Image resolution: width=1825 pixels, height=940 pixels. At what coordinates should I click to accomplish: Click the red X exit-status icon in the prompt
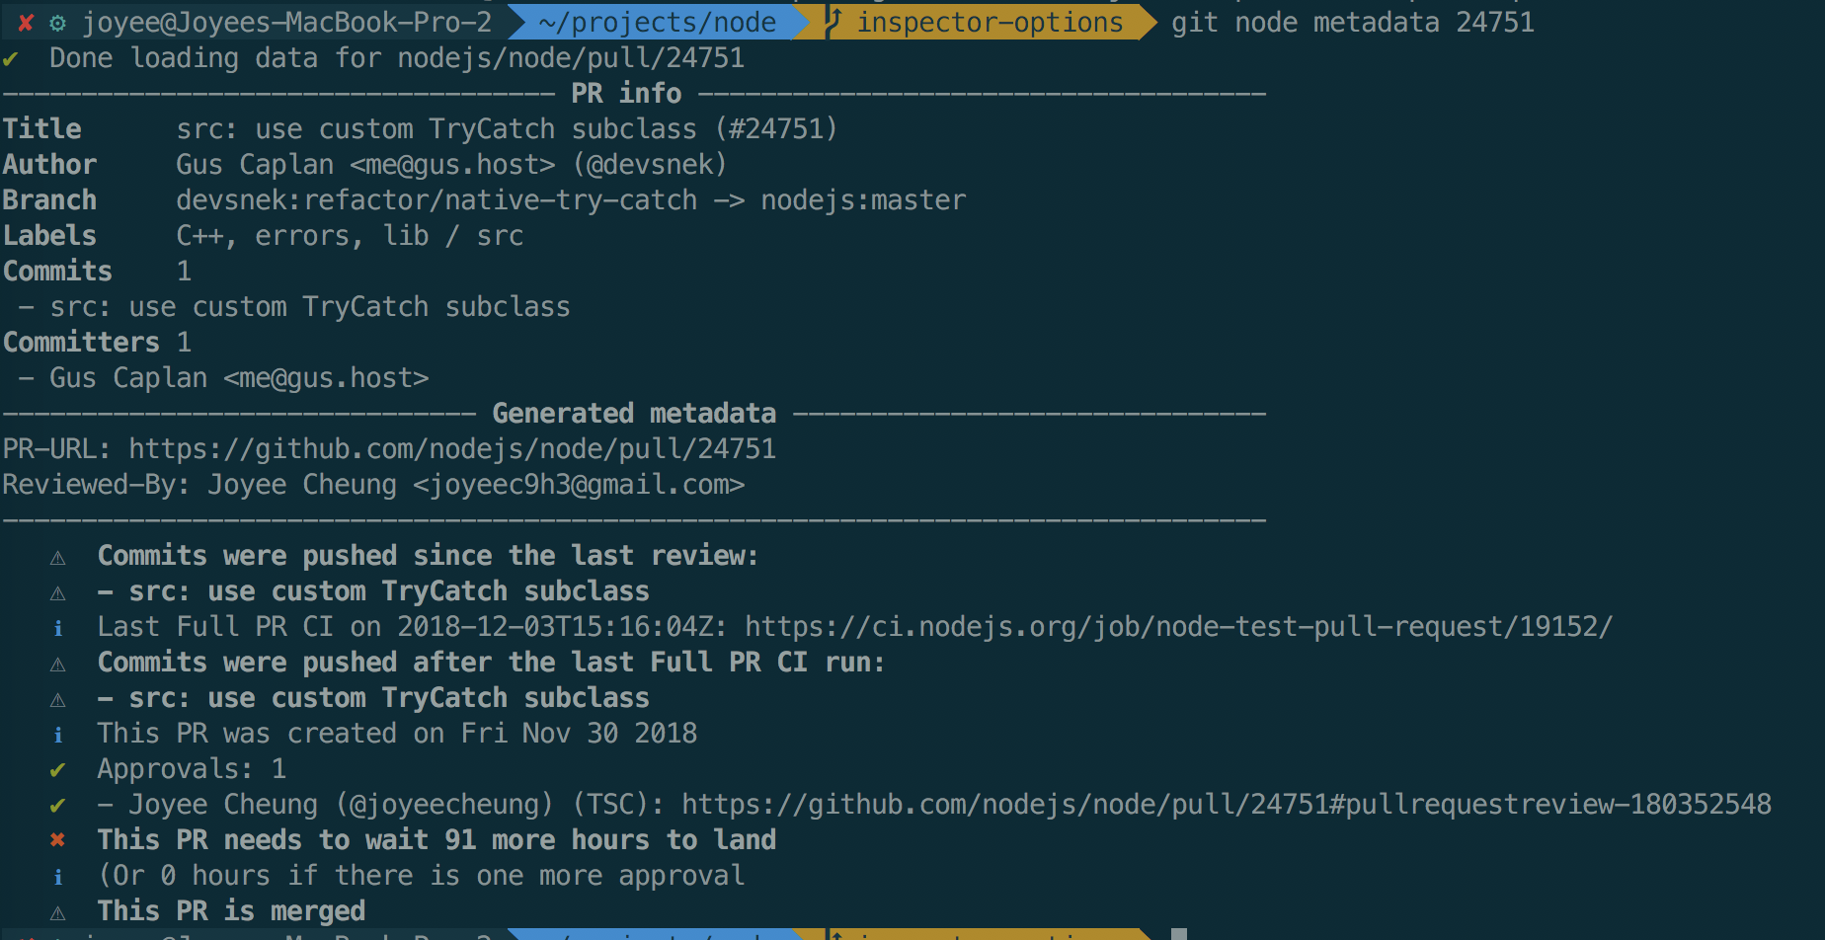click(x=26, y=23)
